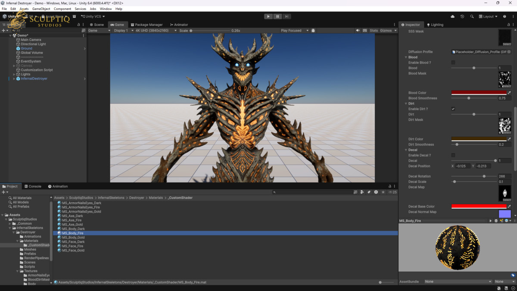Click the Decal Normal Map thumbnail

coord(505,214)
